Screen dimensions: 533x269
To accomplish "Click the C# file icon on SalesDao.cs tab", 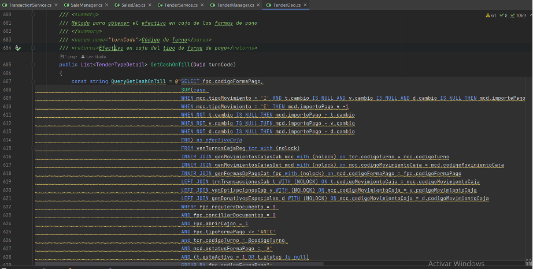I will click(x=117, y=5).
